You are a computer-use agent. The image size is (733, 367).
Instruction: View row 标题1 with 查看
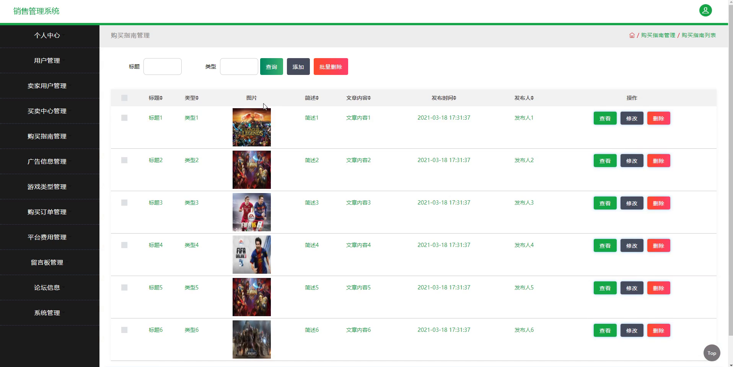click(x=605, y=118)
